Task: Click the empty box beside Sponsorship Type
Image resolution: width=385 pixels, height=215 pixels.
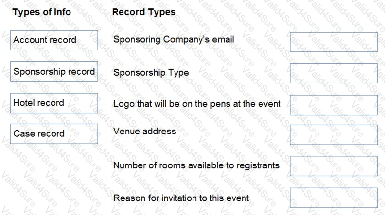Action: point(333,73)
